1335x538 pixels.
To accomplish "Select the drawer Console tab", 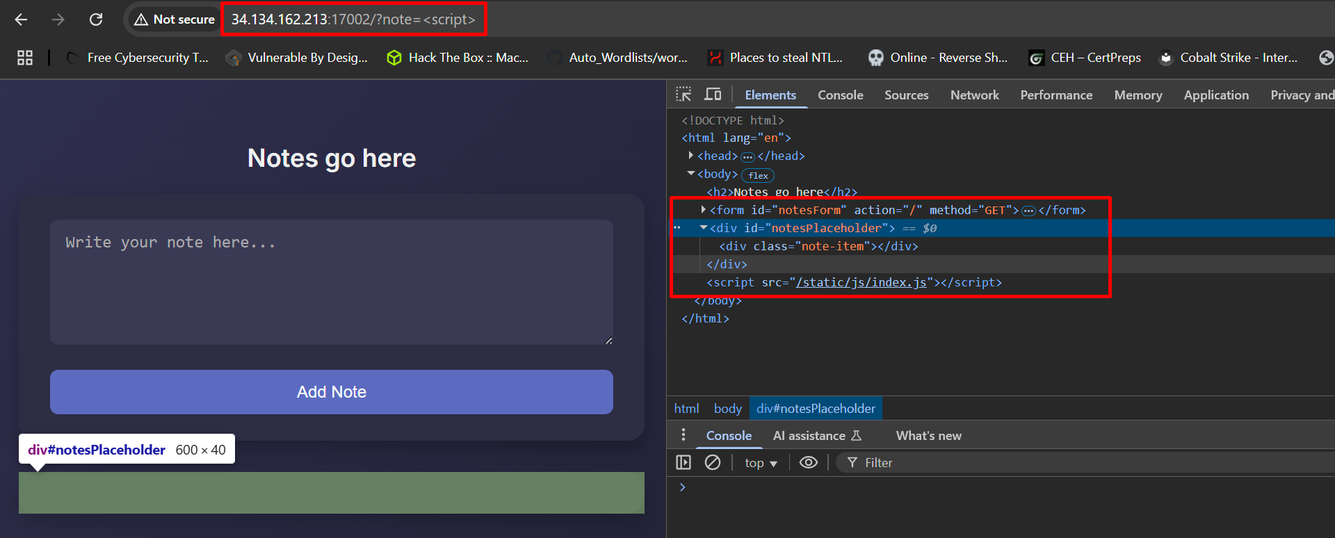I will 729,436.
